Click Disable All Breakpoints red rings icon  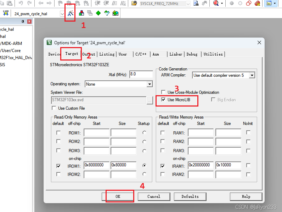pos(249,3)
